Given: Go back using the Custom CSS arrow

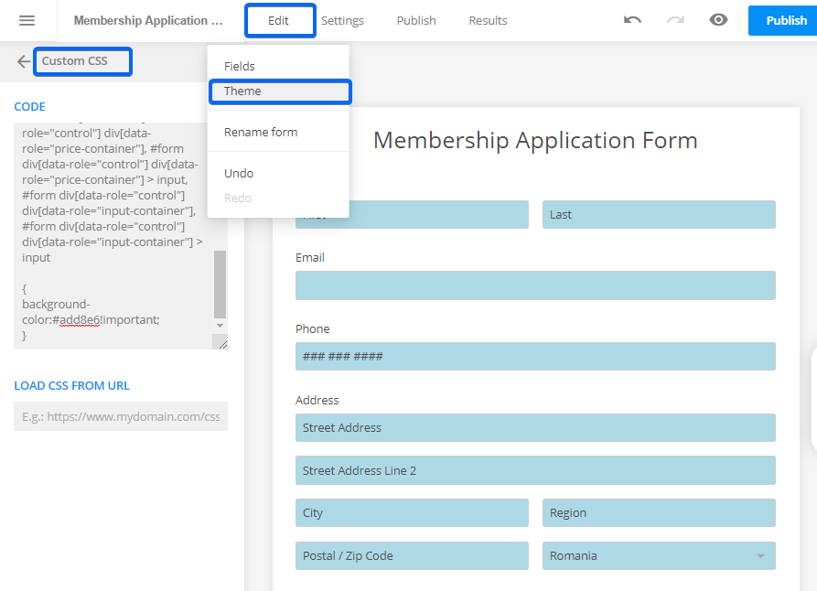Looking at the screenshot, I should (24, 62).
